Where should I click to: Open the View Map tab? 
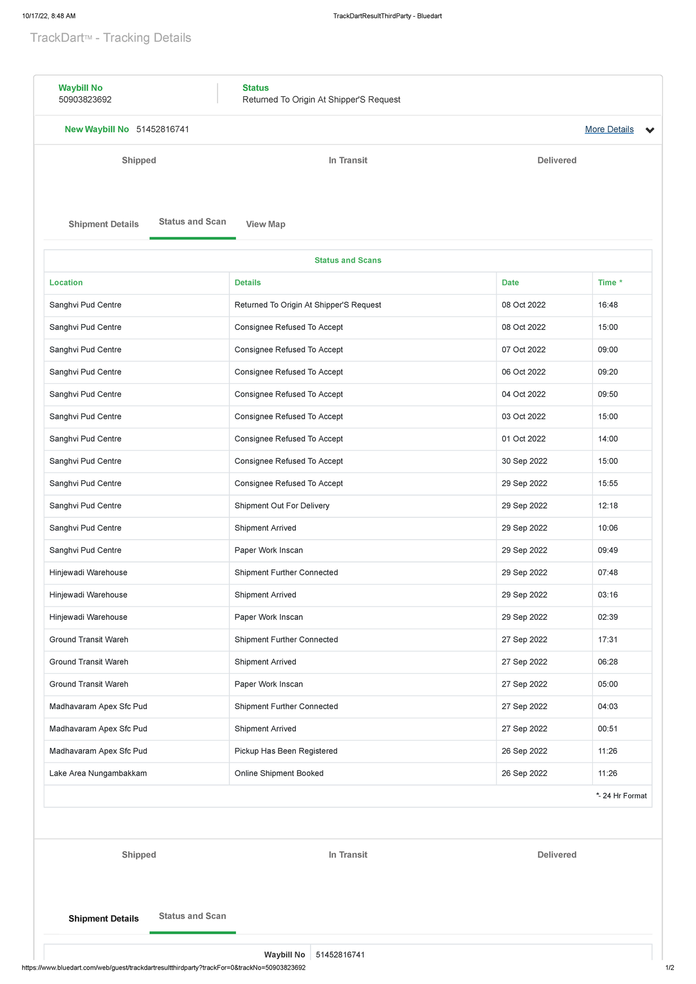(x=266, y=224)
